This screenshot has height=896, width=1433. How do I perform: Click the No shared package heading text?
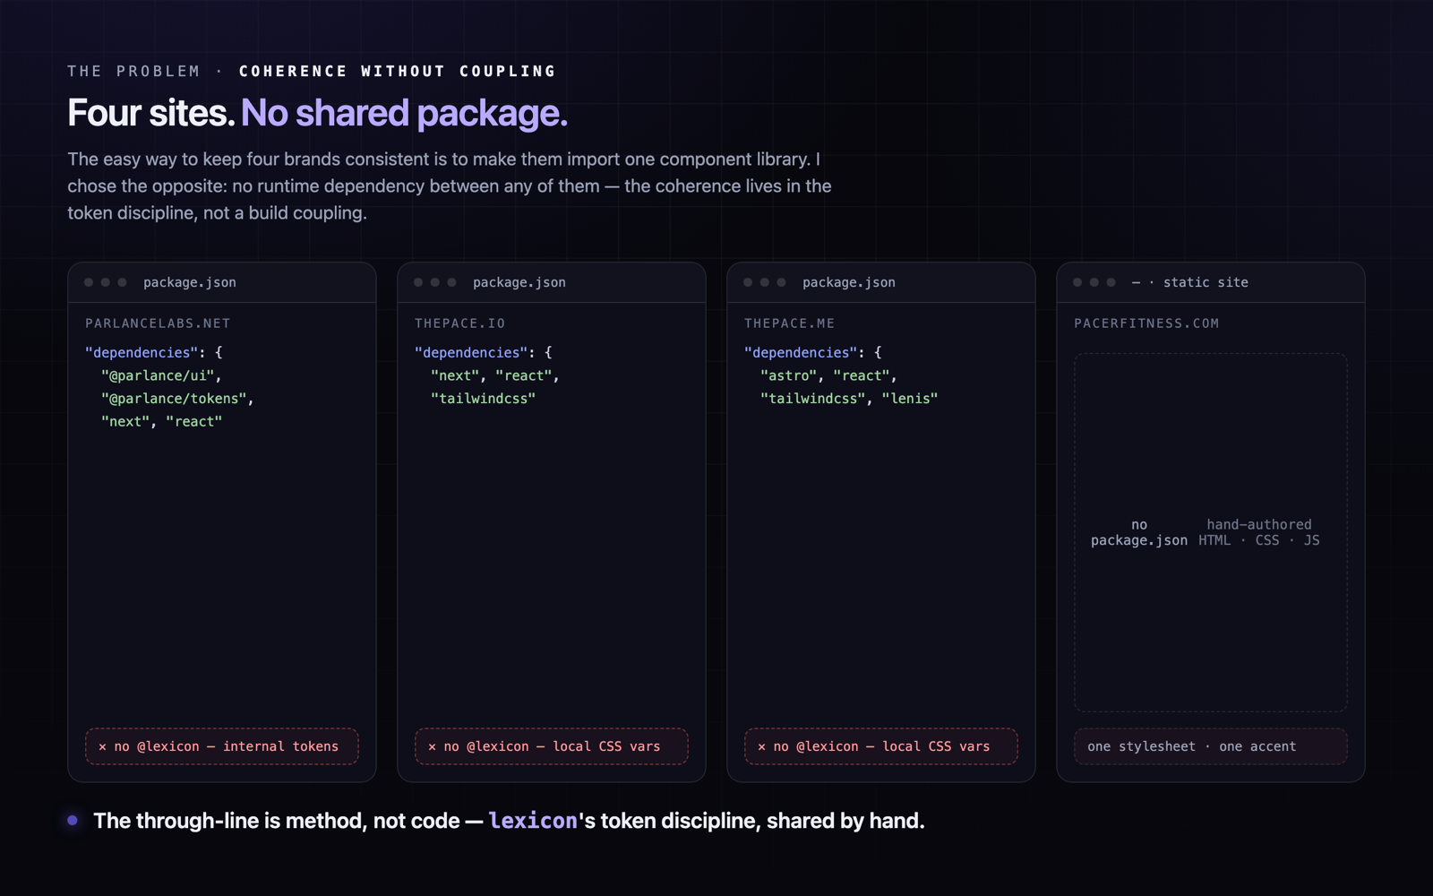point(404,113)
